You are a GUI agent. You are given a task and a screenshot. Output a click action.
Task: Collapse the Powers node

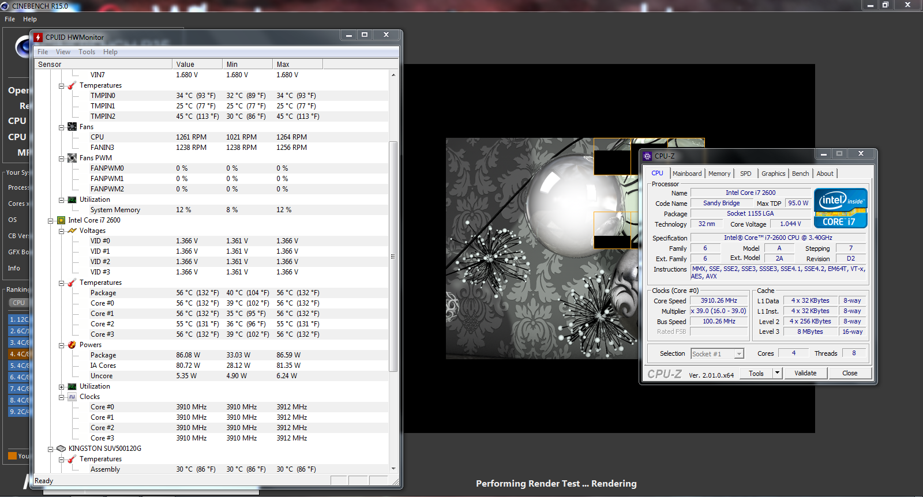point(61,345)
